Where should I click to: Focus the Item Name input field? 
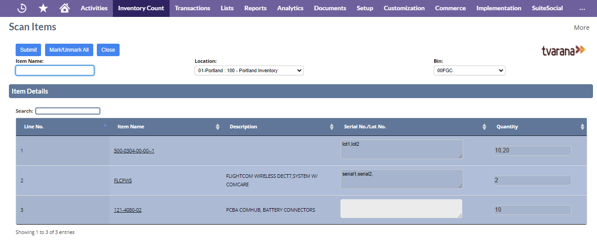[x=55, y=70]
